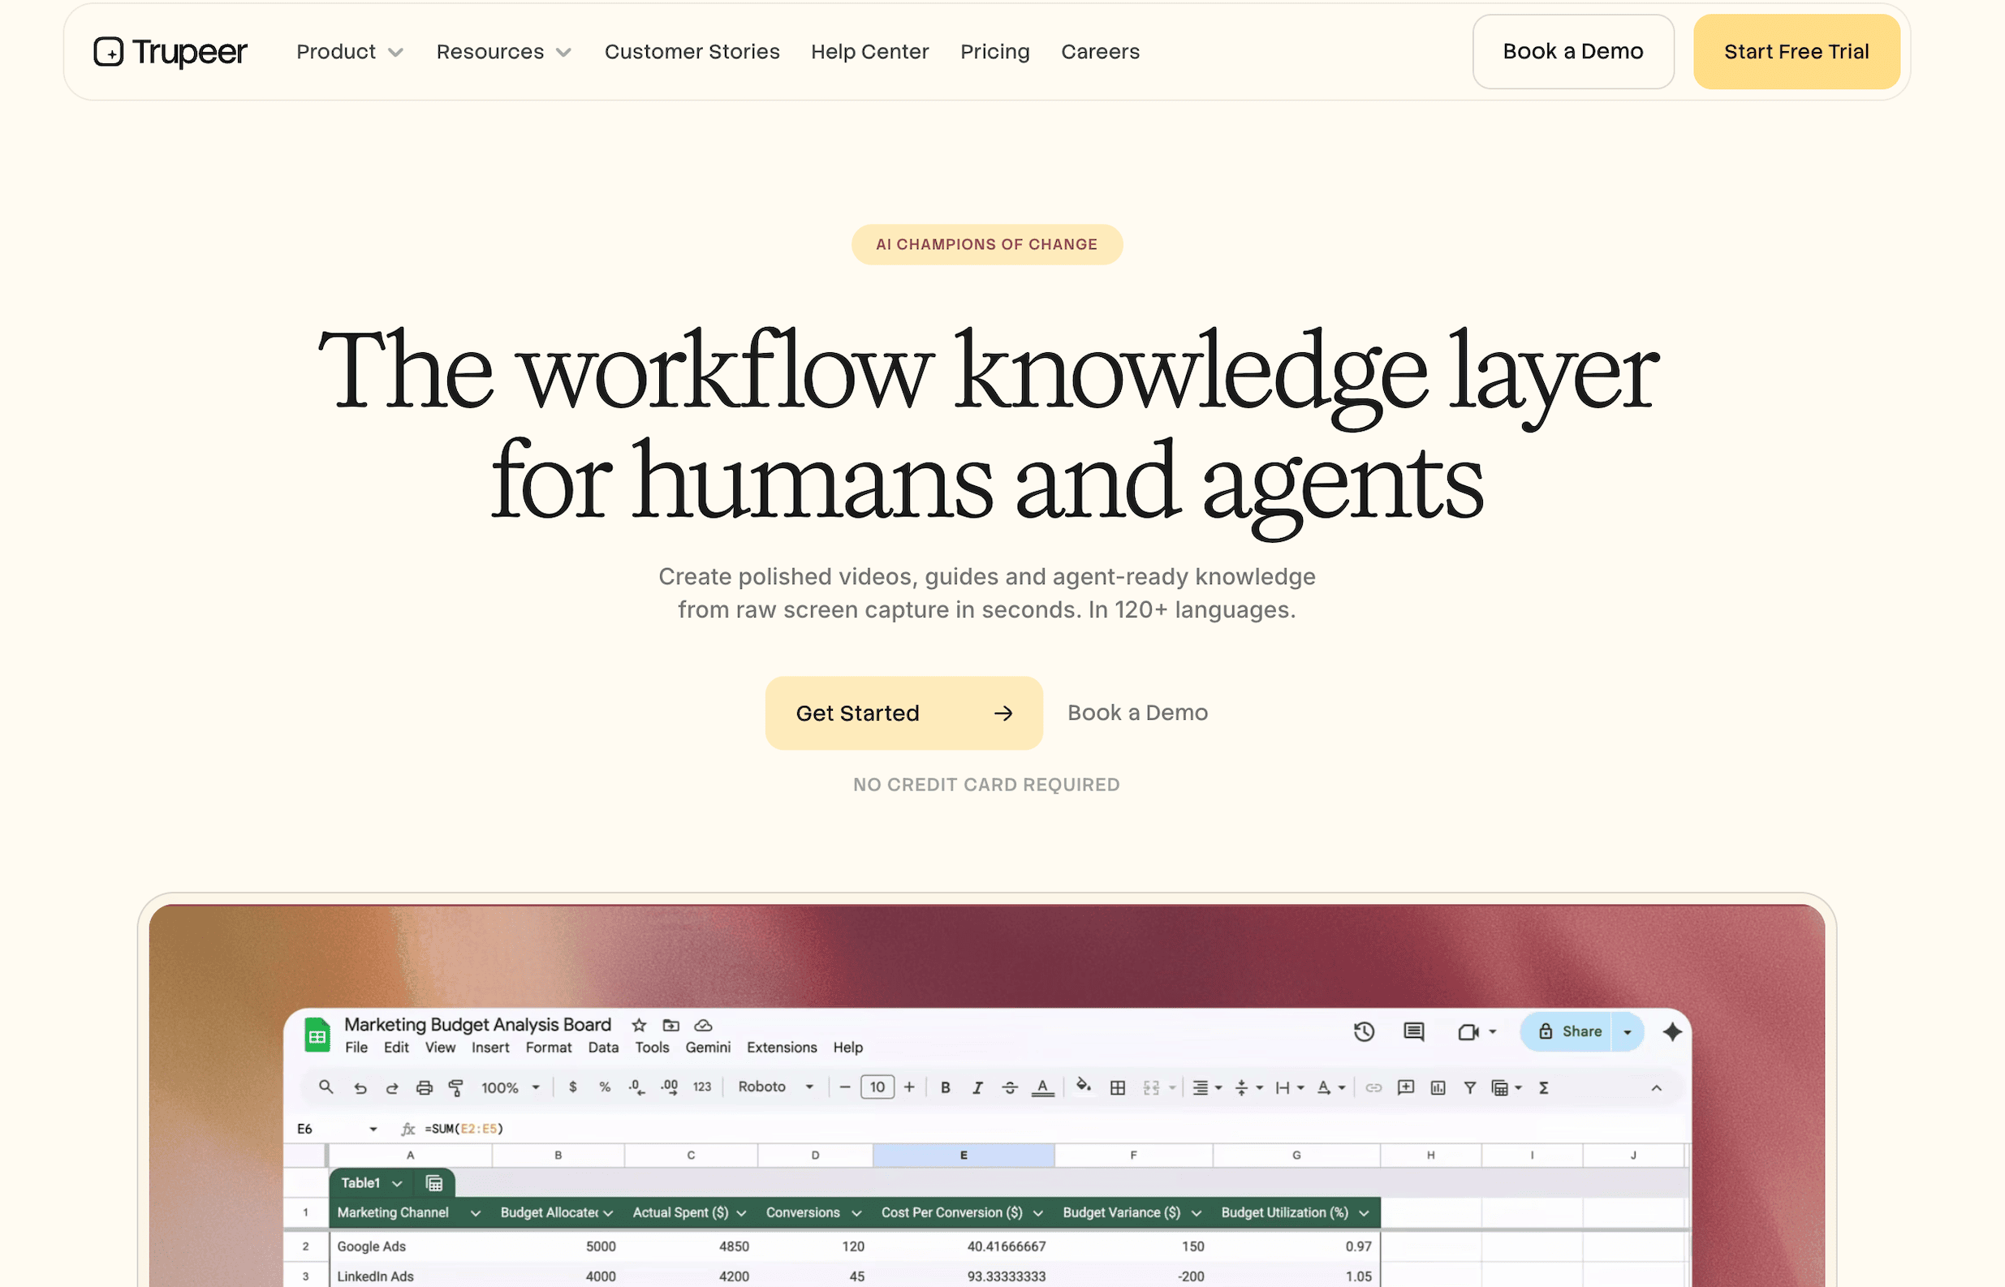Click the insert comment icon in the toolbar
Screen dimensions: 2005x1287
[x=1406, y=1087]
